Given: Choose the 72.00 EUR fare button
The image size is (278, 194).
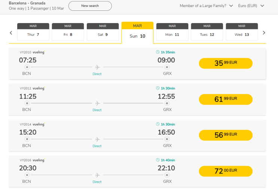Looking at the screenshot, I should coord(226,171).
